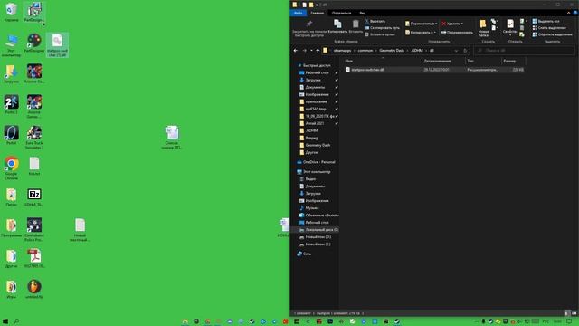Open the Другое folder in the sidebar
579x326 pixels.
pos(311,152)
